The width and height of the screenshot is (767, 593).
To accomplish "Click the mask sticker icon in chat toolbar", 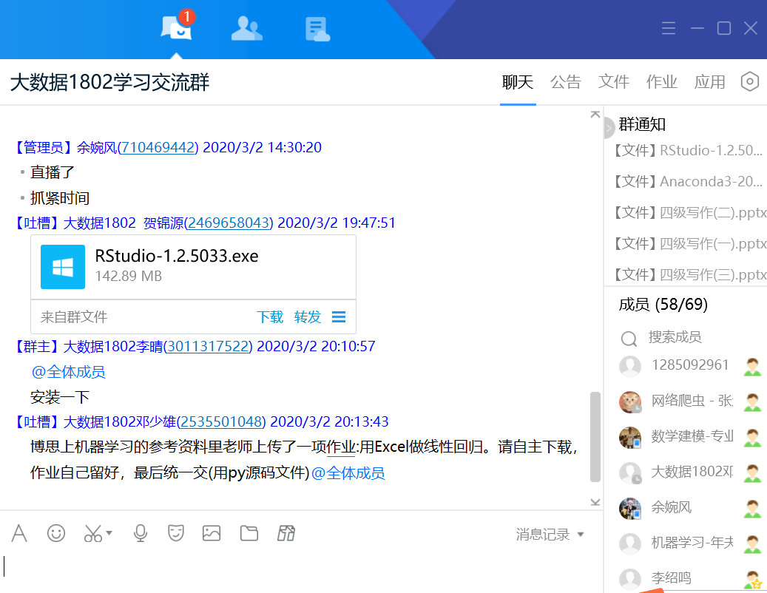I will click(176, 532).
